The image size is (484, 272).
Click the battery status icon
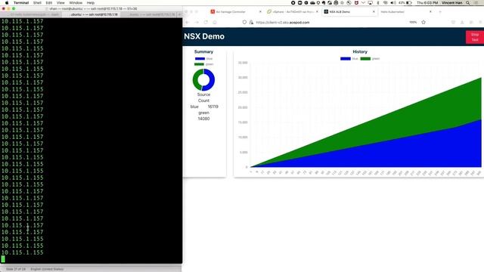coord(409,3)
